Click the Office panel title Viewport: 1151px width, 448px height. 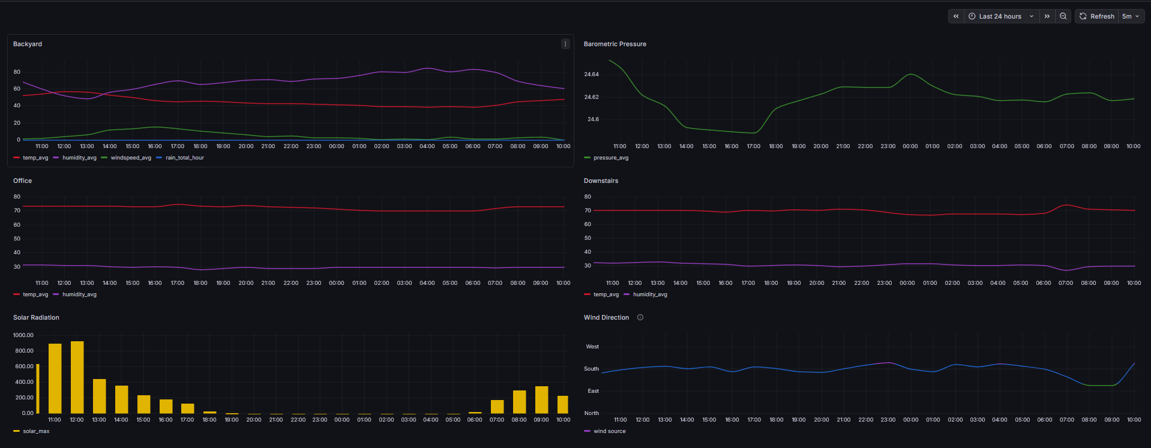click(23, 181)
